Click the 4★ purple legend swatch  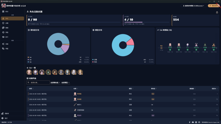point(28,60)
